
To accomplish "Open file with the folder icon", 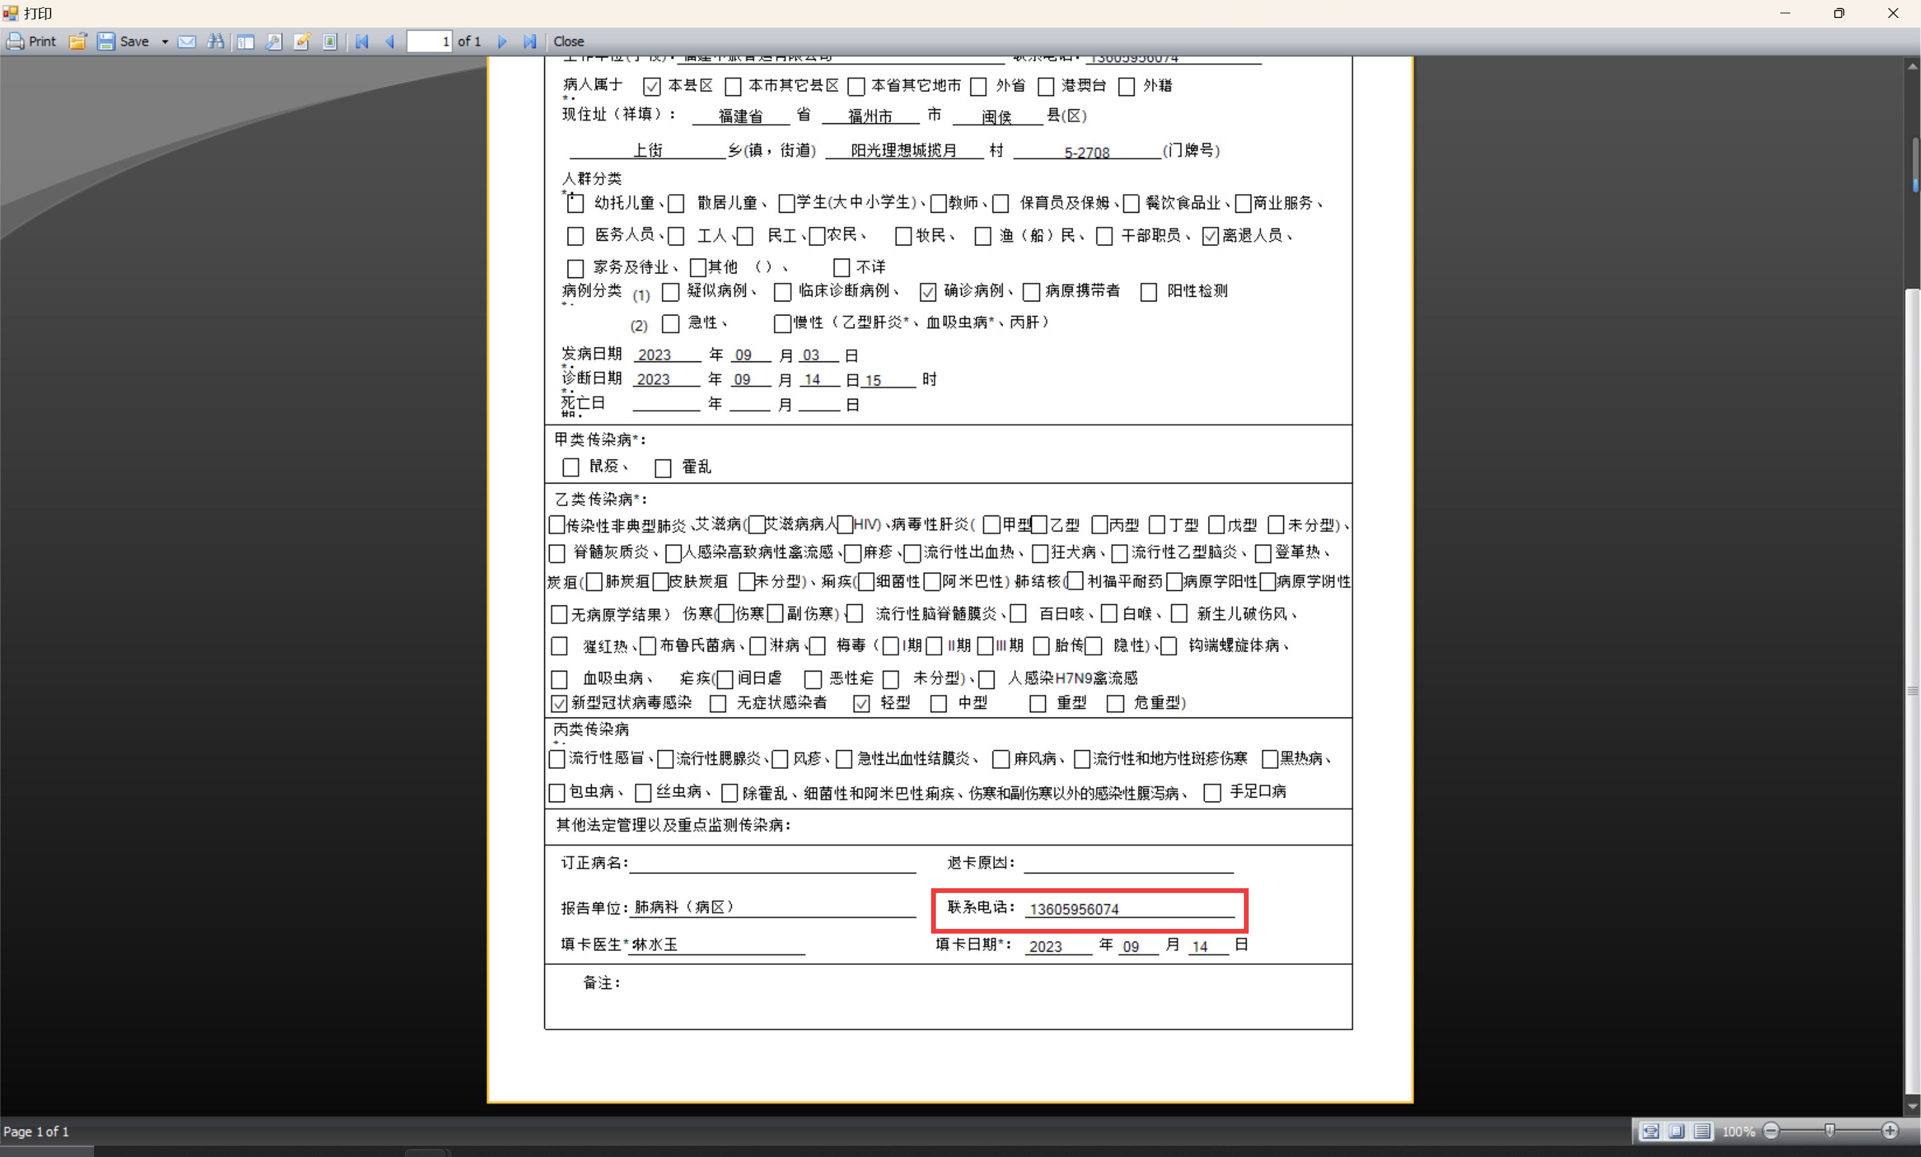I will tap(77, 41).
